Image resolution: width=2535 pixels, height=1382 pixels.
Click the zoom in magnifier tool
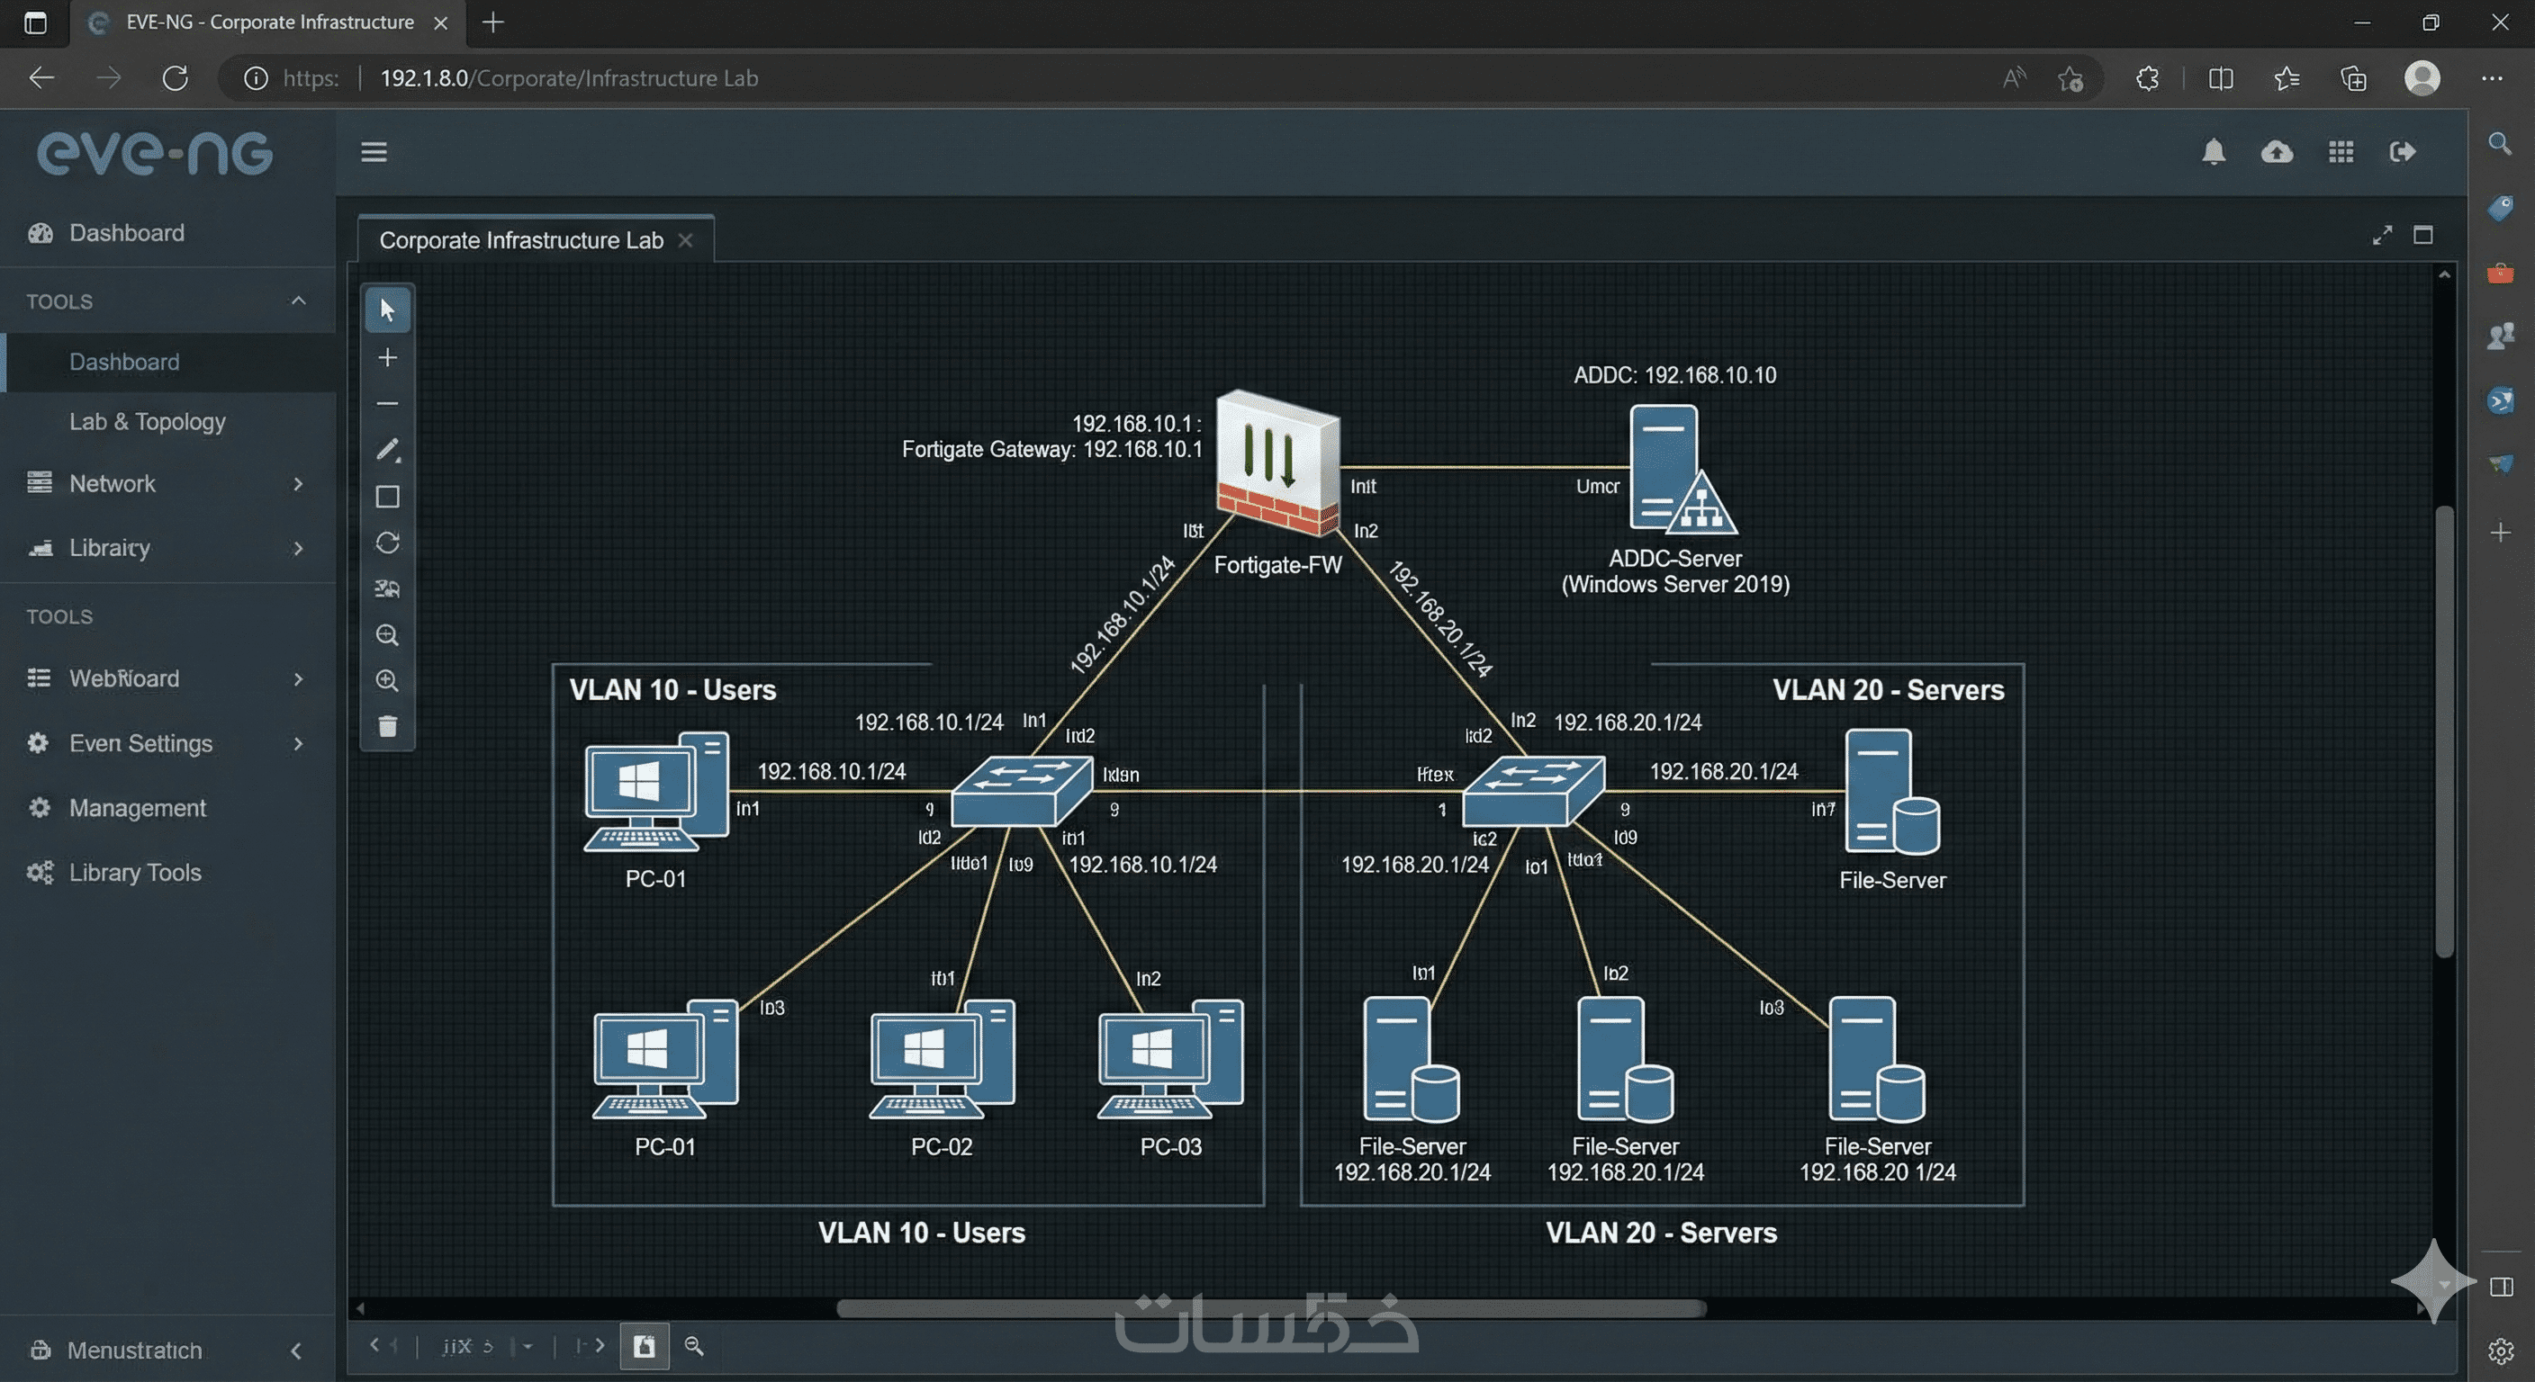point(387,681)
